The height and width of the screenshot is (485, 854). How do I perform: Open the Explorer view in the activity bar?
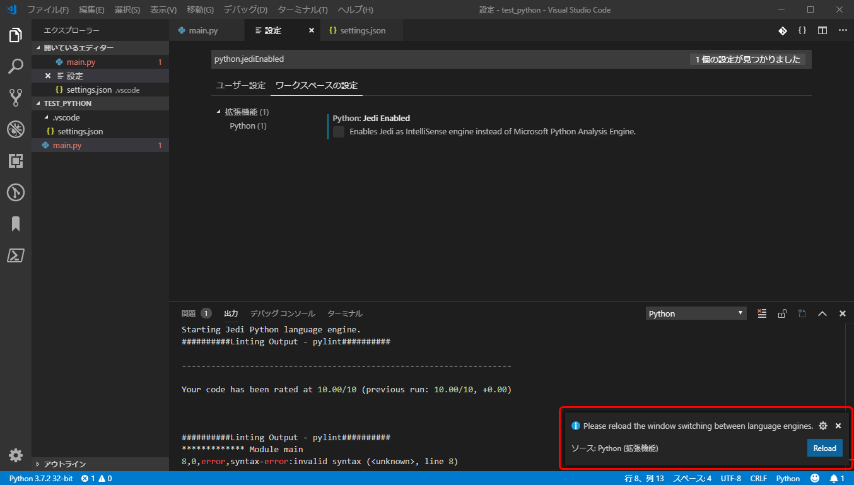tap(15, 35)
